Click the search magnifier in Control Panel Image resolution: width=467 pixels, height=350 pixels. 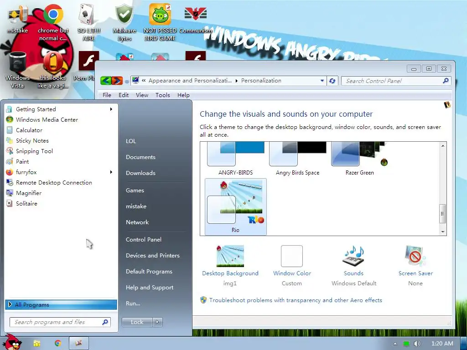pyautogui.click(x=446, y=81)
